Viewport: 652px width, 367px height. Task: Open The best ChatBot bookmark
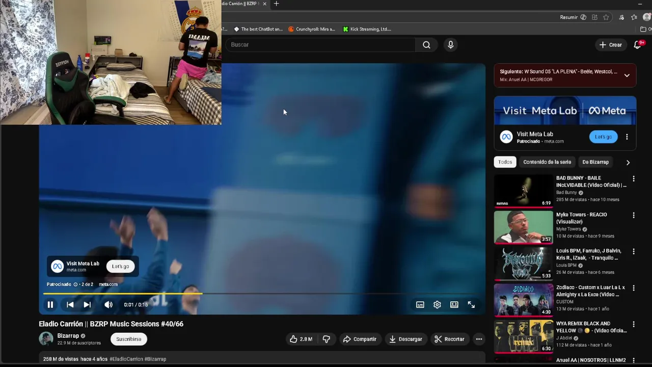click(258, 29)
